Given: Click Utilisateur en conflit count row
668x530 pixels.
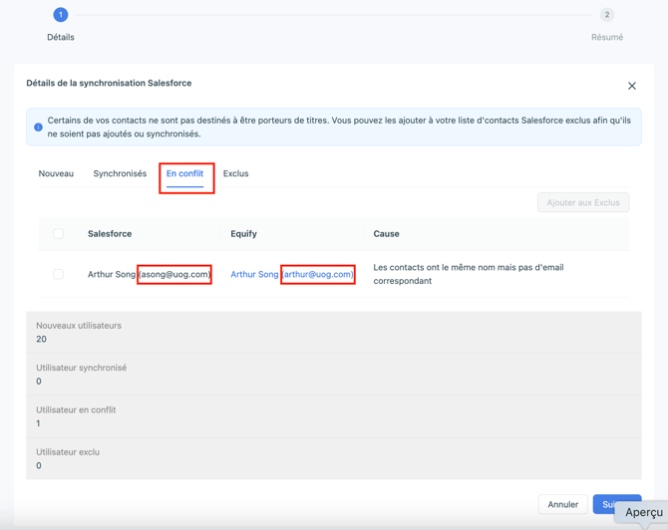Looking at the screenshot, I should pyautogui.click(x=334, y=416).
